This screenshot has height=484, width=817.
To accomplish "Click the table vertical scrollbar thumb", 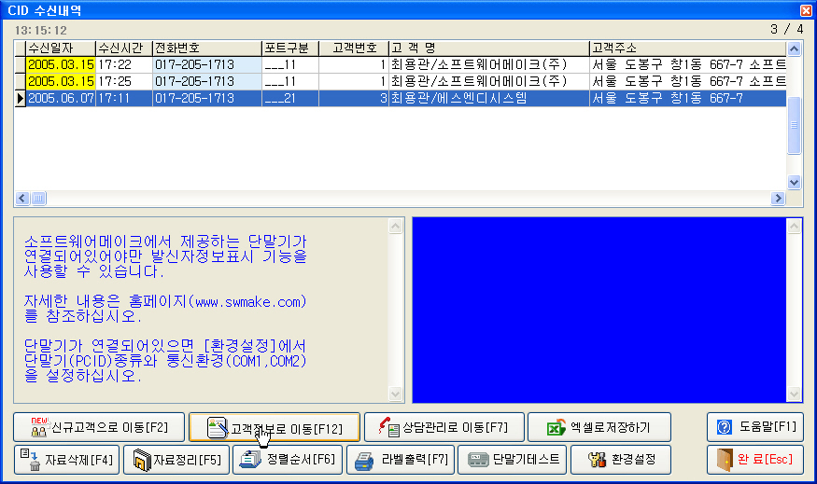I will click(794, 125).
